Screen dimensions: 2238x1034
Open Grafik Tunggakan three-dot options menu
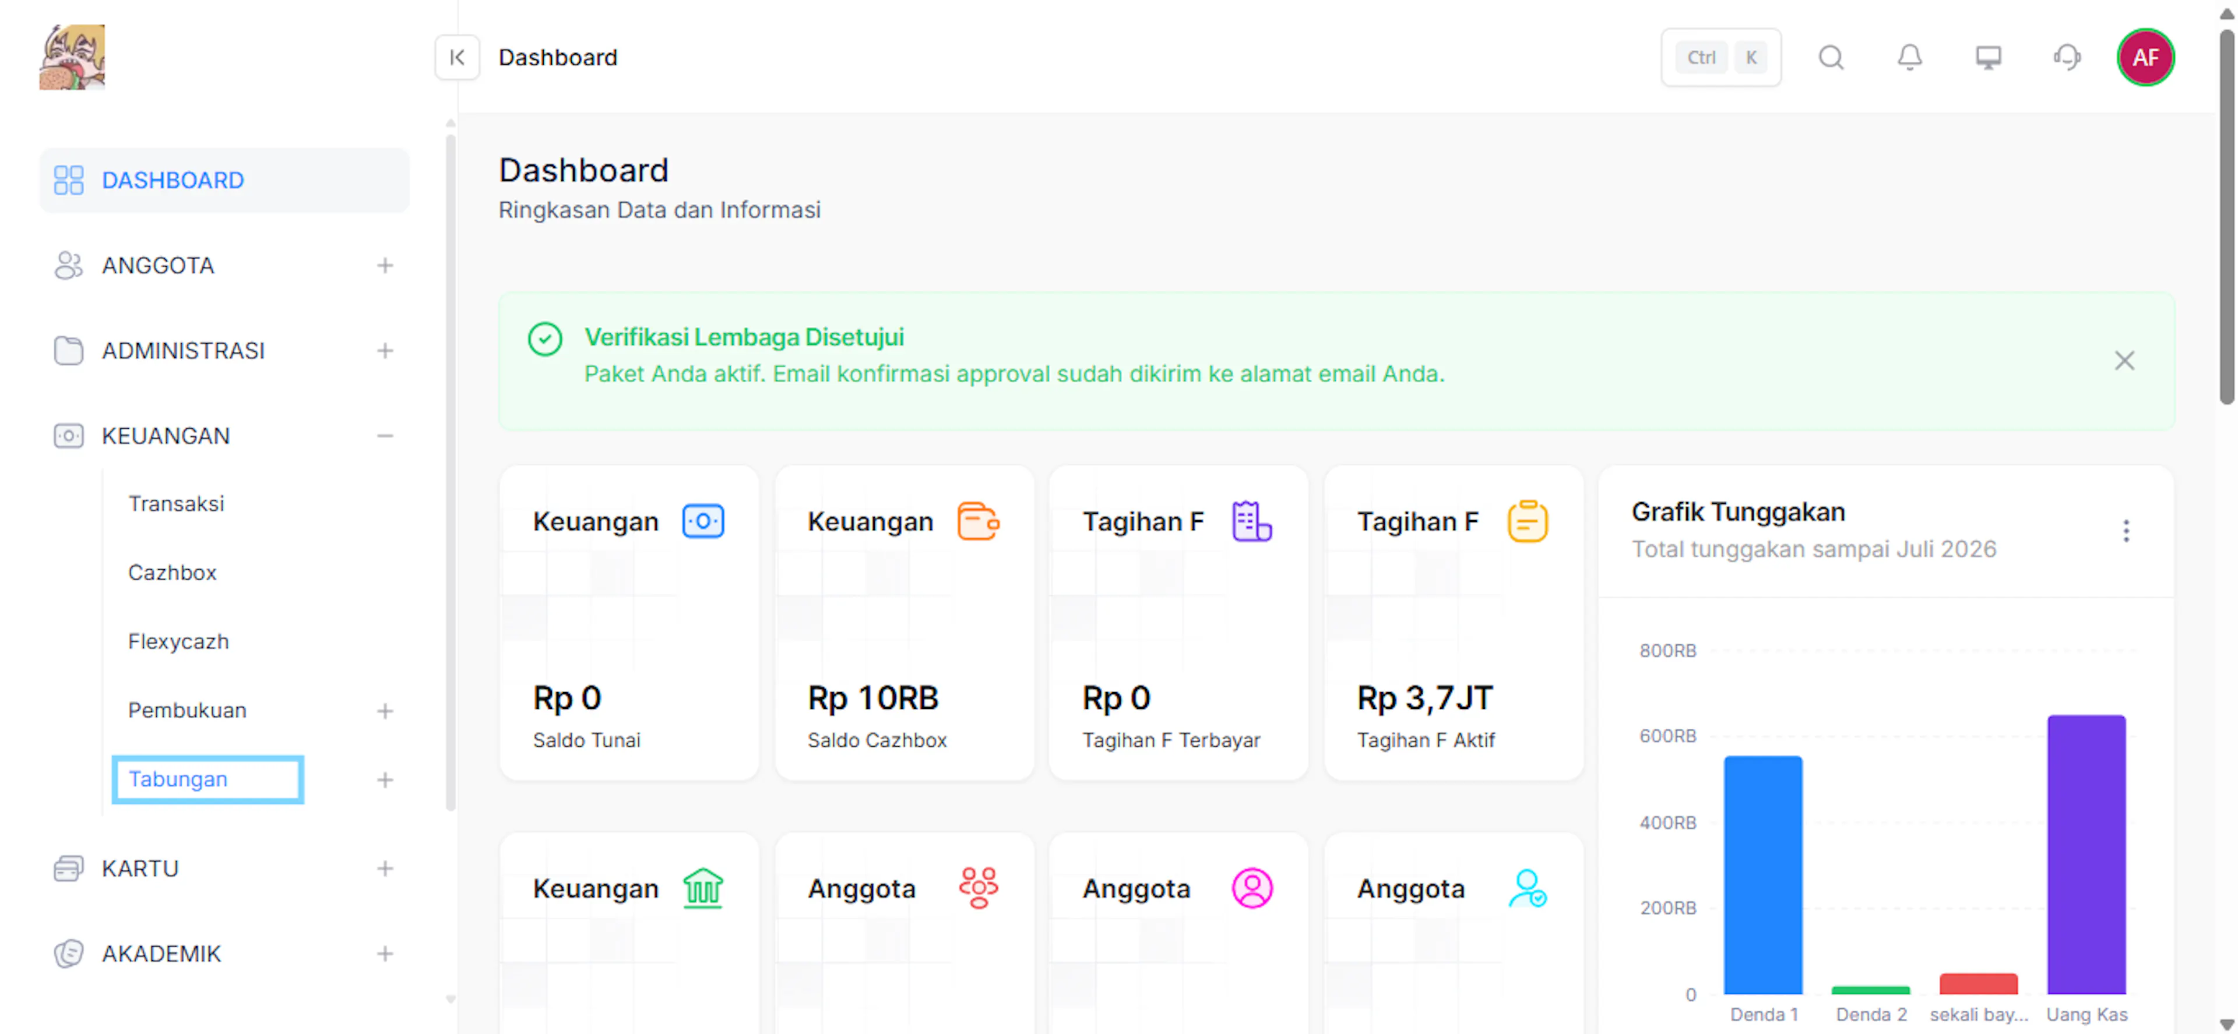(x=2125, y=531)
